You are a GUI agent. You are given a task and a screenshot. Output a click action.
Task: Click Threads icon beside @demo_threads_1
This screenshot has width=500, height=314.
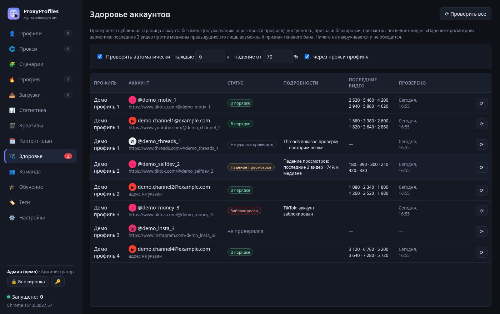pyautogui.click(x=132, y=141)
